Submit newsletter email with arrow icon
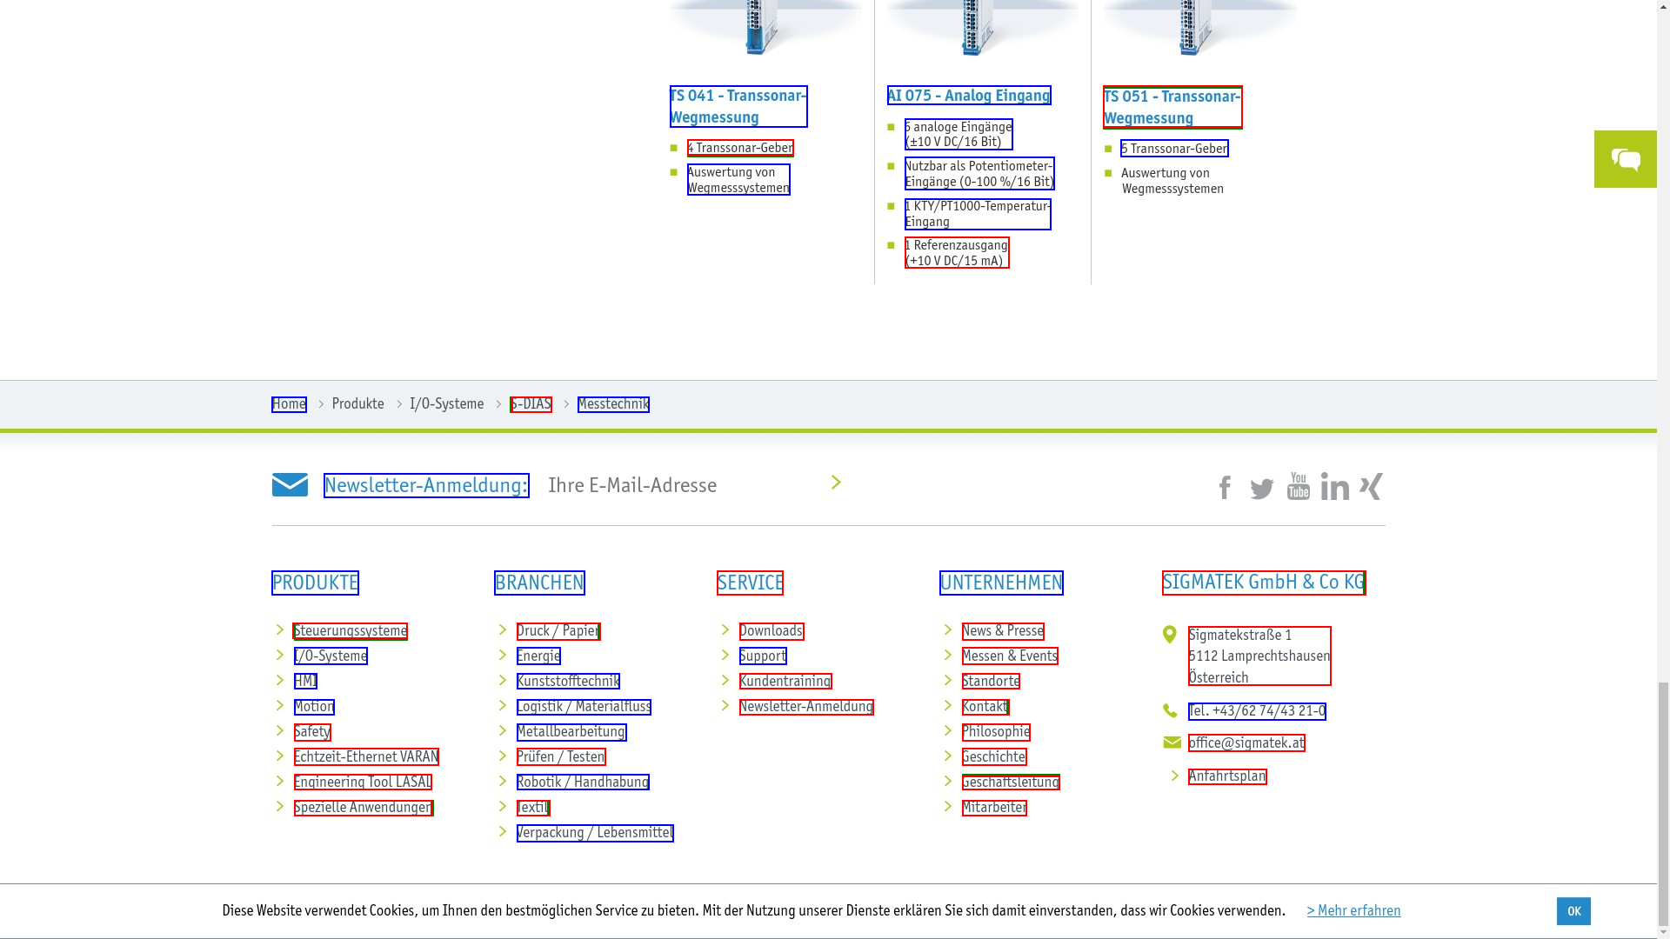The image size is (1670, 939). [x=836, y=483]
